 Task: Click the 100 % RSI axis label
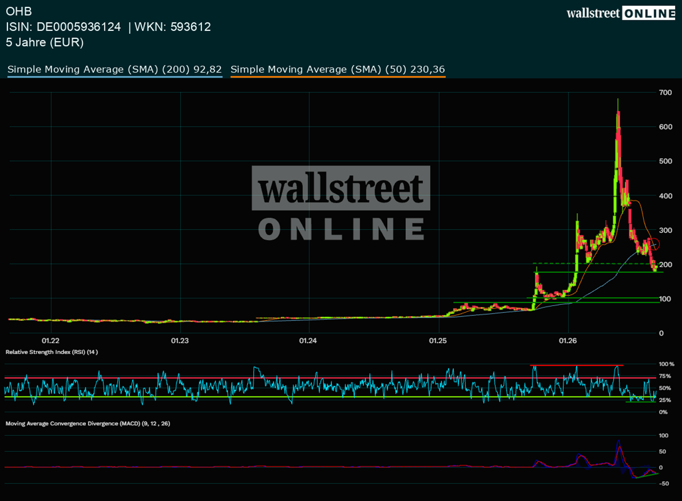pos(666,365)
